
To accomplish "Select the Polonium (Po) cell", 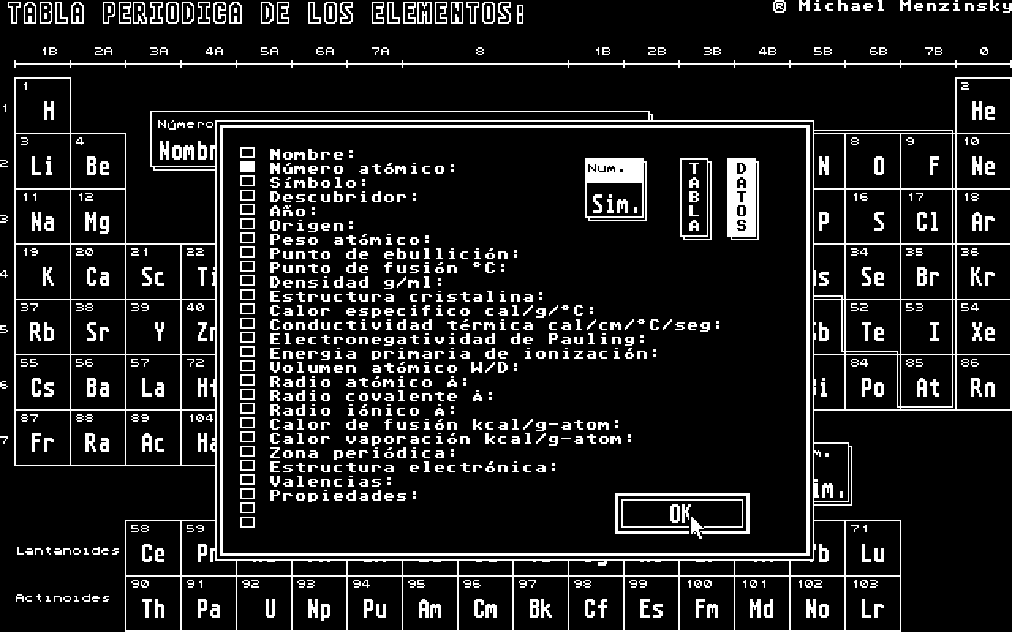I will coord(873,382).
